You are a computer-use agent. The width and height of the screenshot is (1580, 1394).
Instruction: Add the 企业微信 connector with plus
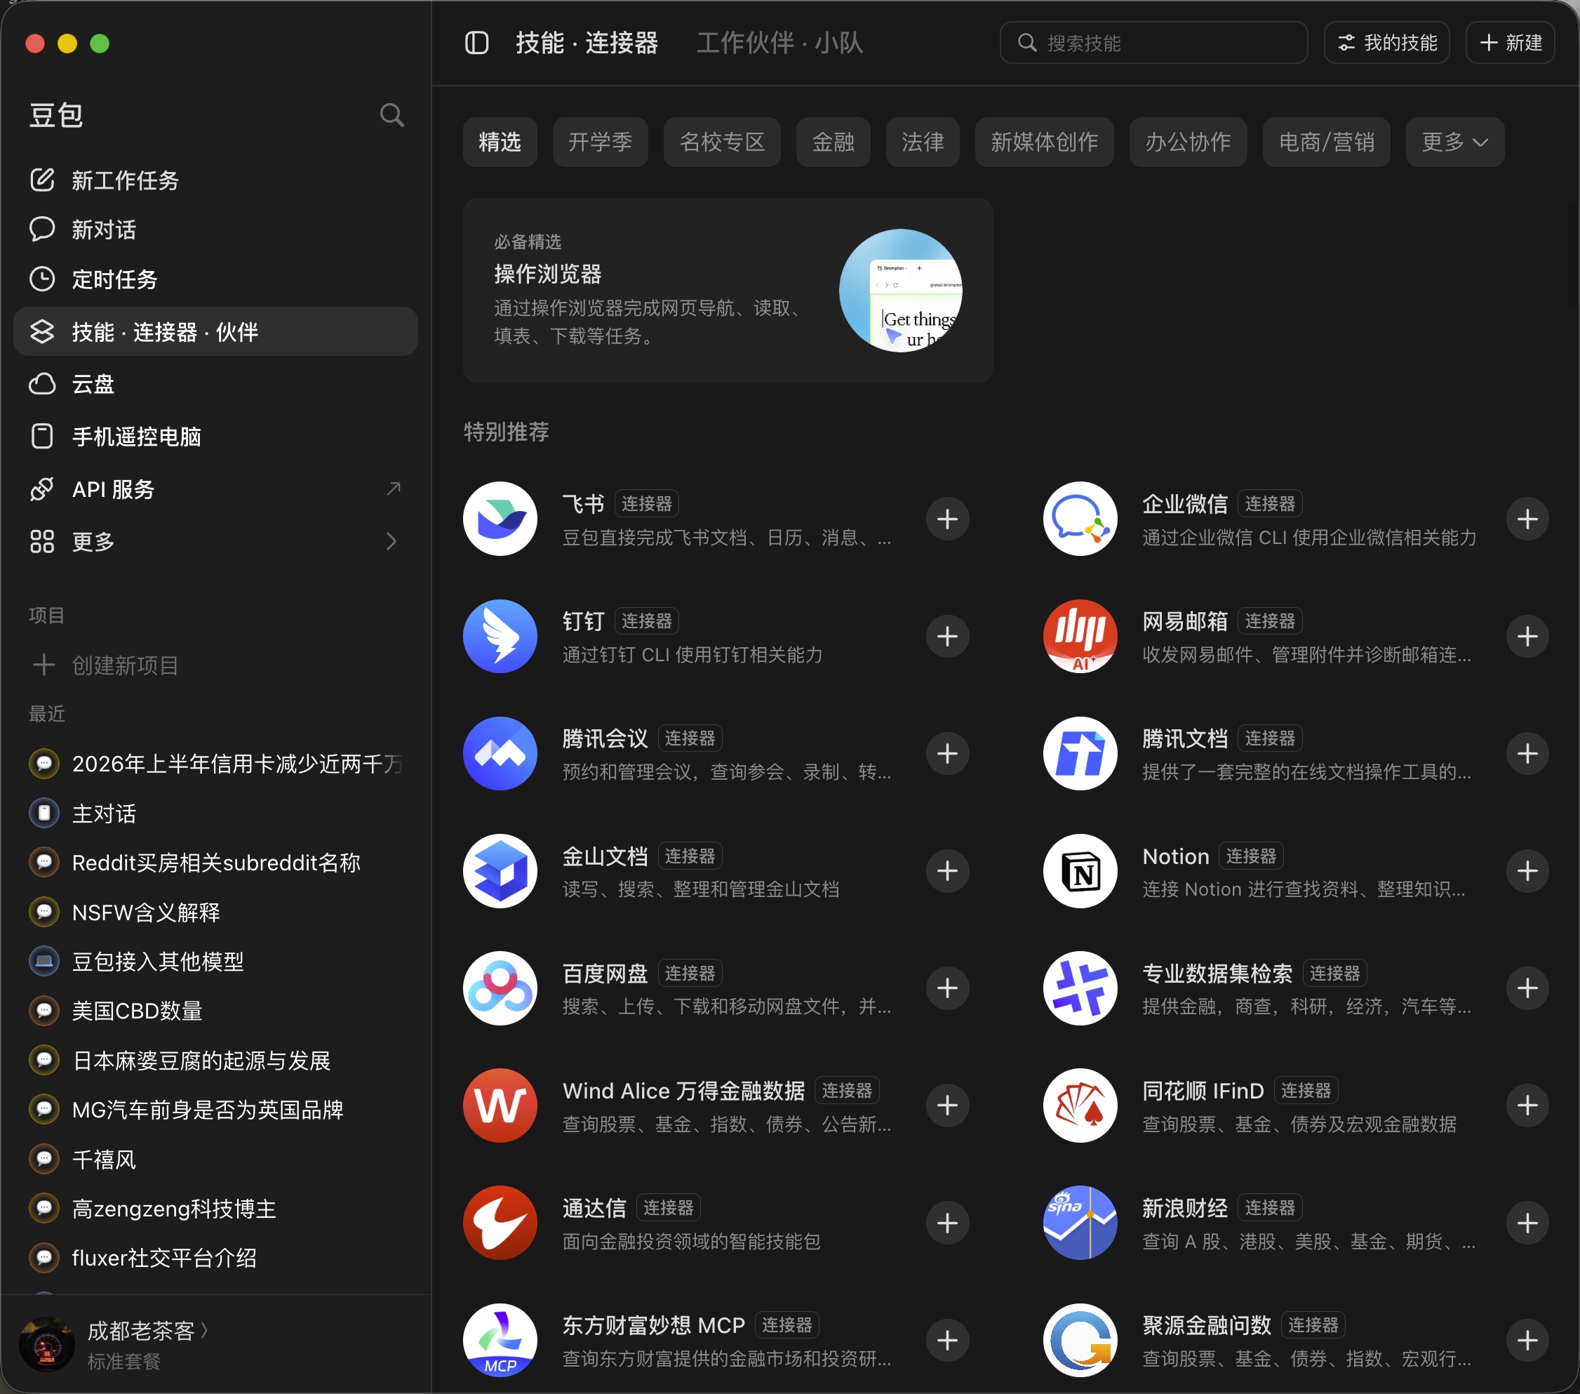coord(1527,519)
